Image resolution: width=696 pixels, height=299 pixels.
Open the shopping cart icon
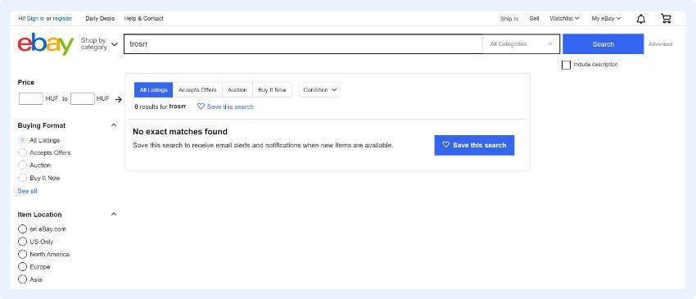[x=666, y=19]
